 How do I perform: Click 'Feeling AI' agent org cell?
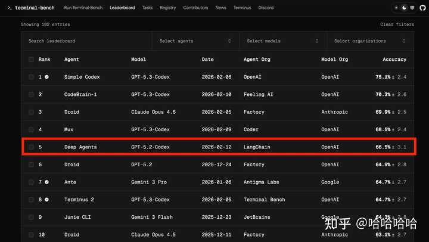[258, 94]
